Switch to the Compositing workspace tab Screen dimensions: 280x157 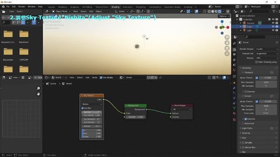tap(155, 7)
